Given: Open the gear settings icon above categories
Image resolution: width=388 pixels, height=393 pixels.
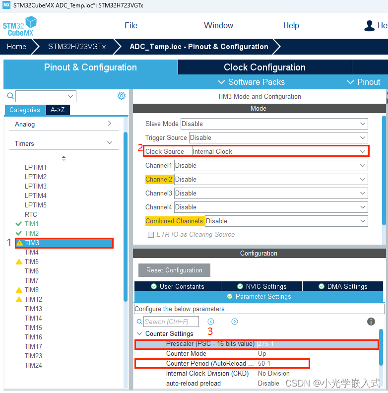Looking at the screenshot, I should pyautogui.click(x=122, y=96).
